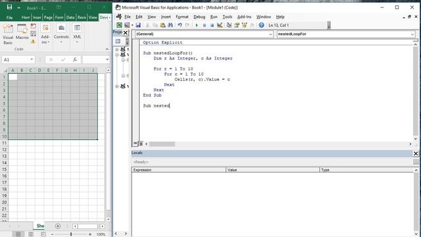Open VBA Help question mark icon
421x237 pixels.
coord(261,25)
